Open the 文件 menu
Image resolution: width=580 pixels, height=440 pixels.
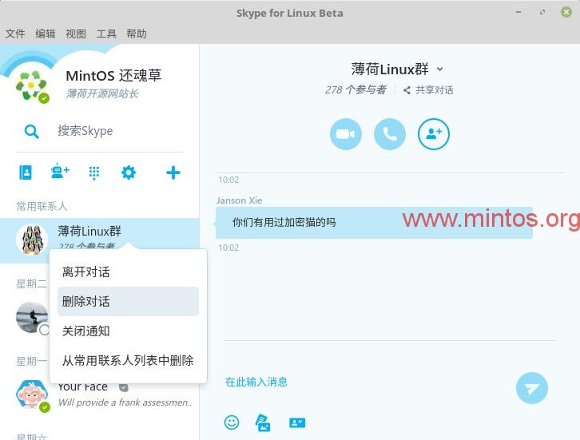click(x=15, y=34)
